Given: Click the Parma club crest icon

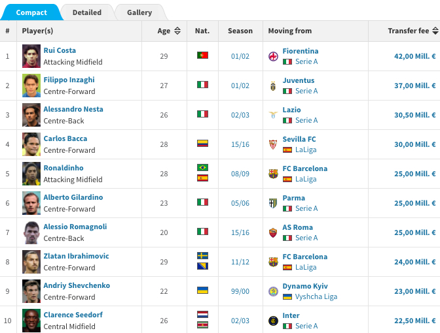Looking at the screenshot, I should [x=273, y=203].
